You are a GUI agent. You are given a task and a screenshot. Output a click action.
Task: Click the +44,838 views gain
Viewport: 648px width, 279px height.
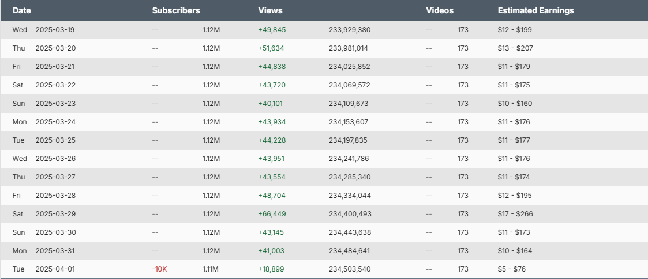(272, 67)
